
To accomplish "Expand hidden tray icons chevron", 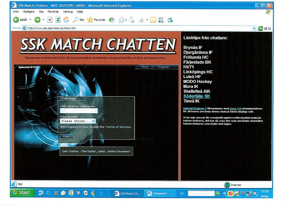I will [225, 194].
